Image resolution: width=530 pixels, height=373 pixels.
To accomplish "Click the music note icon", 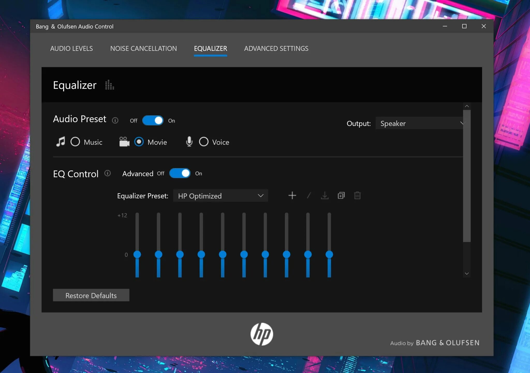I will click(61, 142).
